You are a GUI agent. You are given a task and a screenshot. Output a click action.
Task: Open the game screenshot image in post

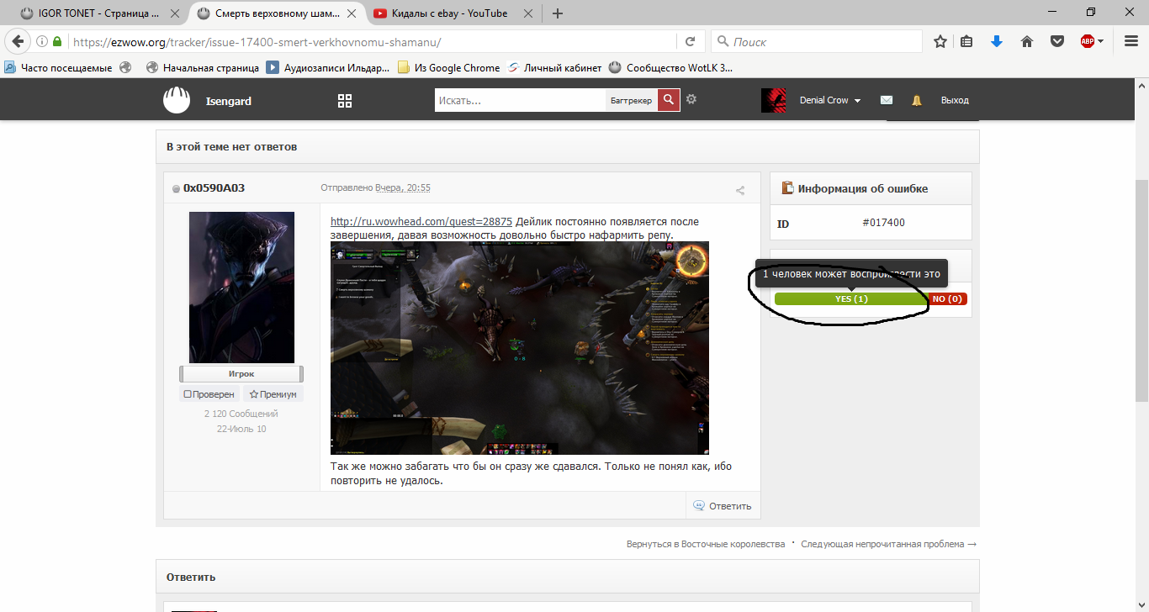point(520,348)
